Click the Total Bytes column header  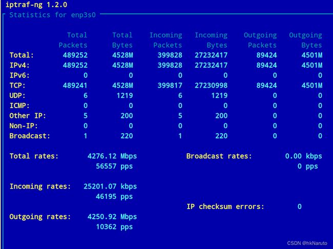(122, 40)
